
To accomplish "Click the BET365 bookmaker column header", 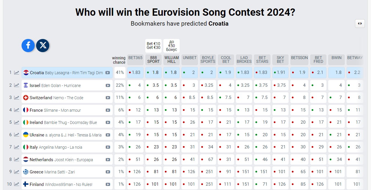I will click(x=135, y=58).
